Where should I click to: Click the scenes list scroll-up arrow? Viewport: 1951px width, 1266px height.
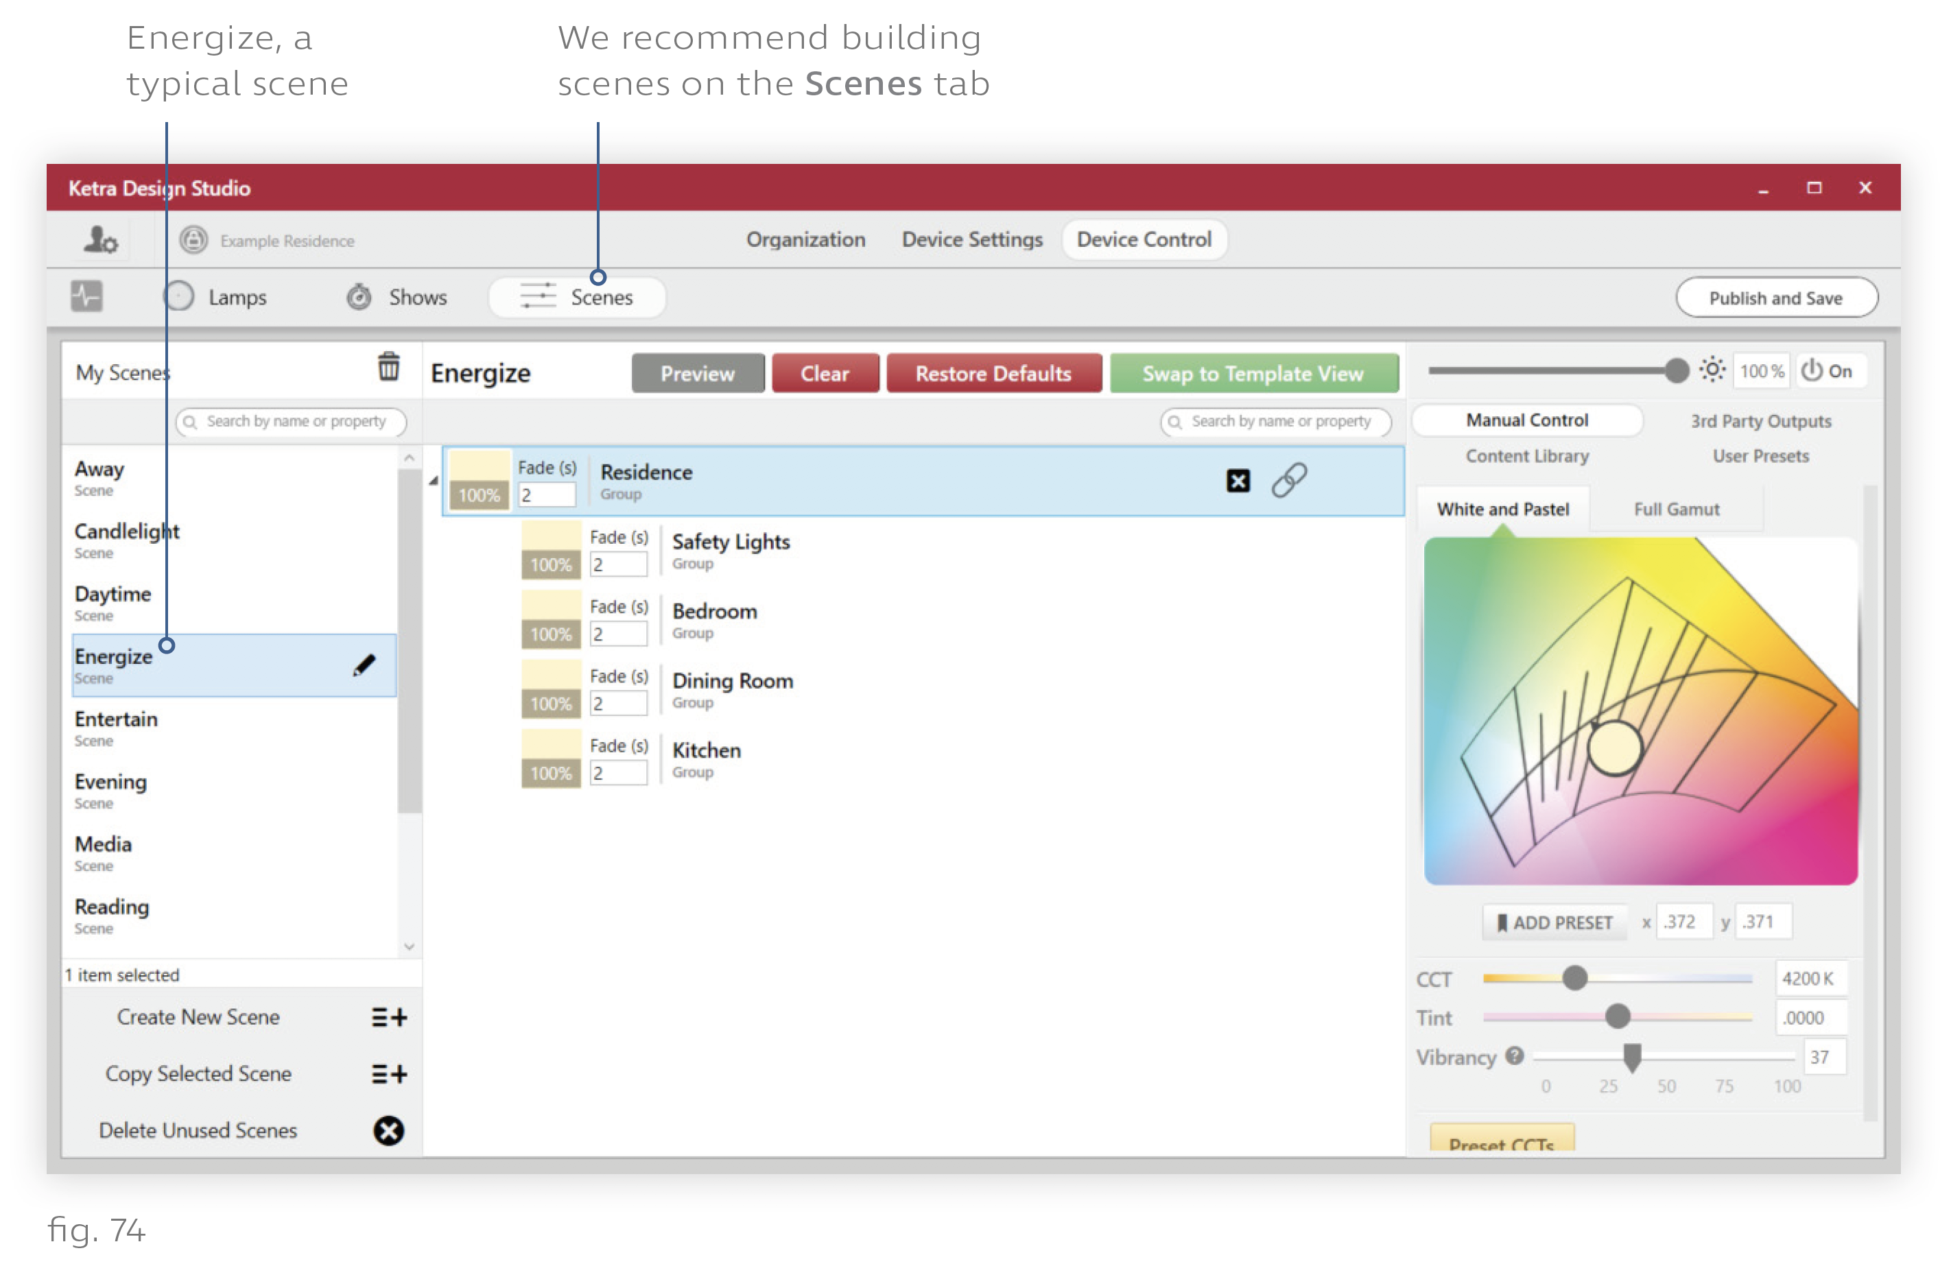click(x=409, y=458)
